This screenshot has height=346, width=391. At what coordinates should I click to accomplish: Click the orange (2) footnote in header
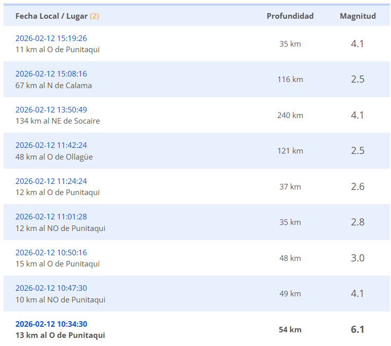[x=94, y=16]
